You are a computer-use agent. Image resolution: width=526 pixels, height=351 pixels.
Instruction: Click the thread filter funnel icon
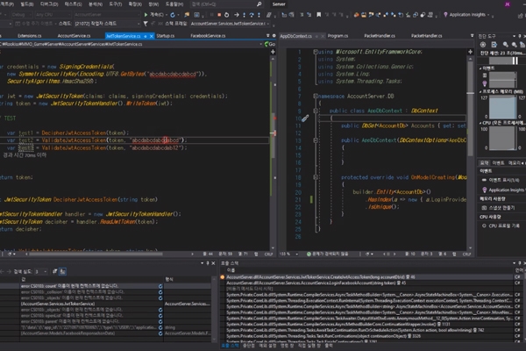tap(146, 24)
